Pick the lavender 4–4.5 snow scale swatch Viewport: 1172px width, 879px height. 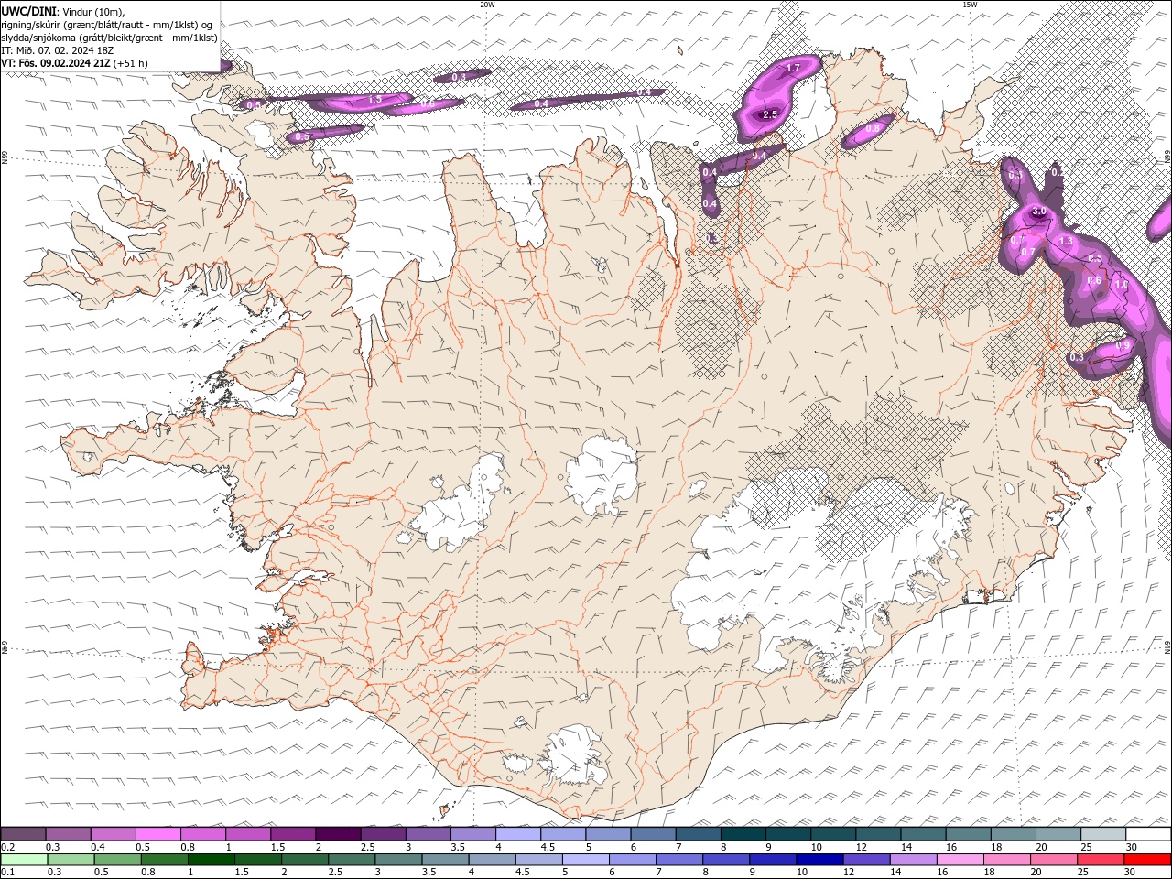click(x=518, y=834)
